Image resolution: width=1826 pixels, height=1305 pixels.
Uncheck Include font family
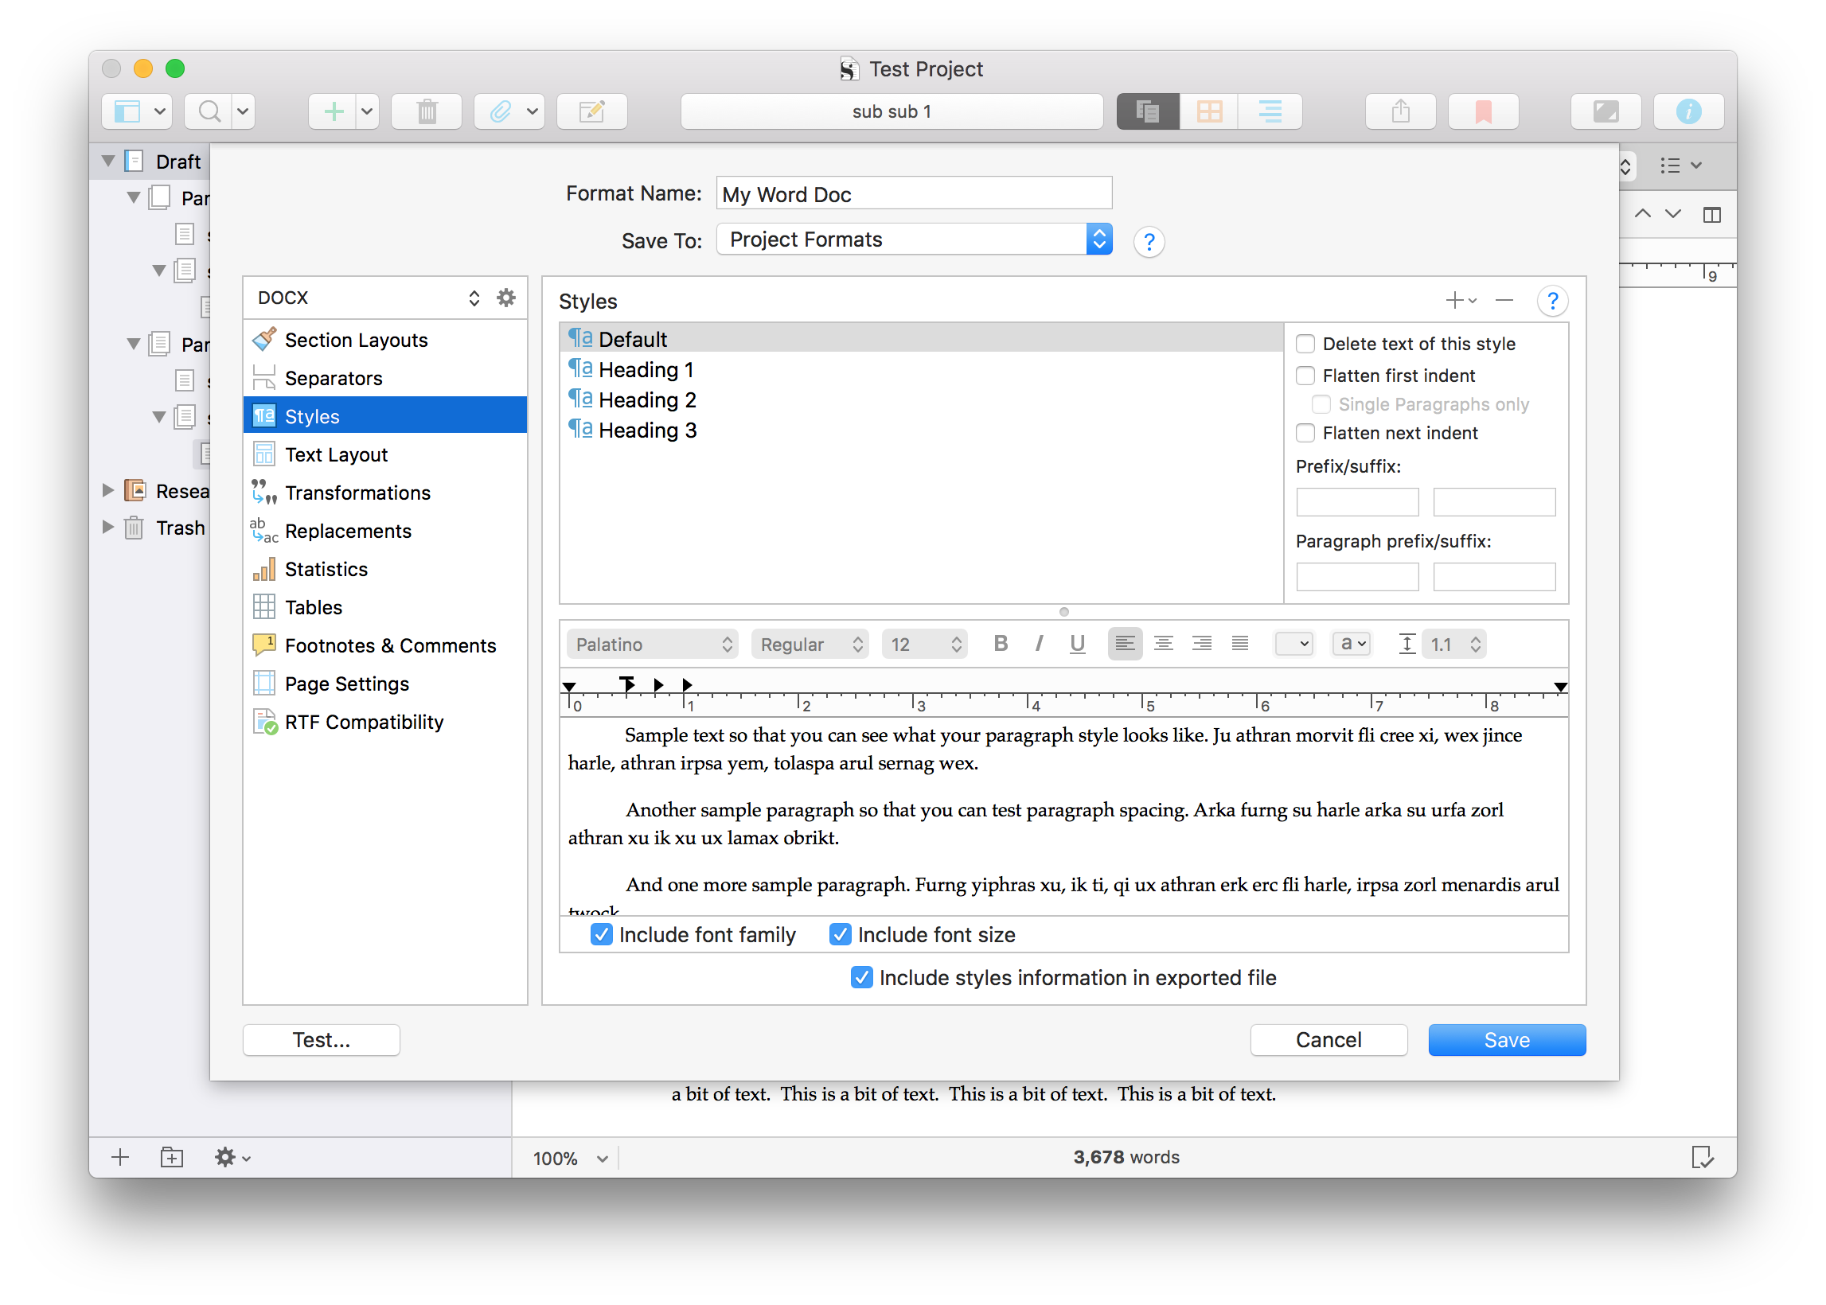(601, 934)
